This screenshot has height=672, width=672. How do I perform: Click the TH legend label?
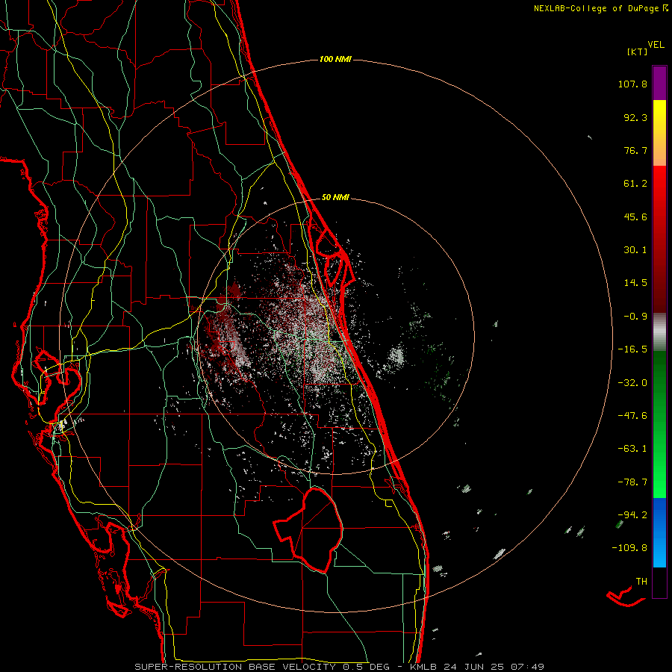(641, 582)
